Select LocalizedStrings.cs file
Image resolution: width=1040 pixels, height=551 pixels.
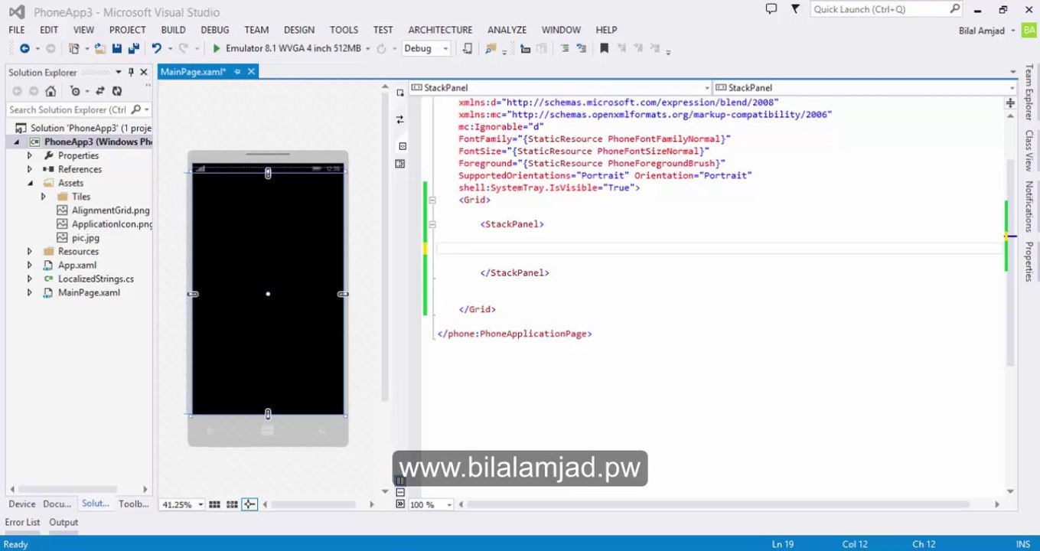96,279
